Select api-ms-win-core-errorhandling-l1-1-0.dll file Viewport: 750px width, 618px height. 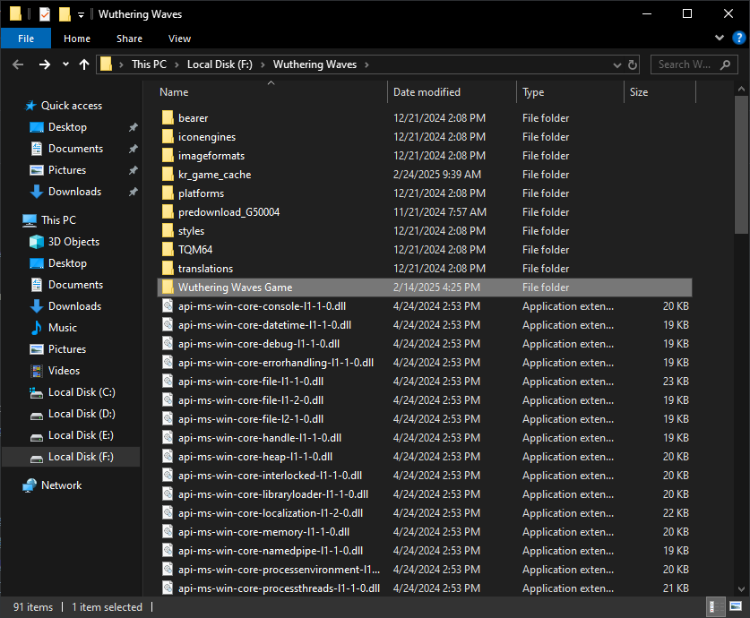[x=275, y=363]
